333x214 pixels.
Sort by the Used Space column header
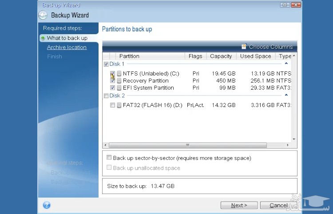pyautogui.click(x=255, y=56)
